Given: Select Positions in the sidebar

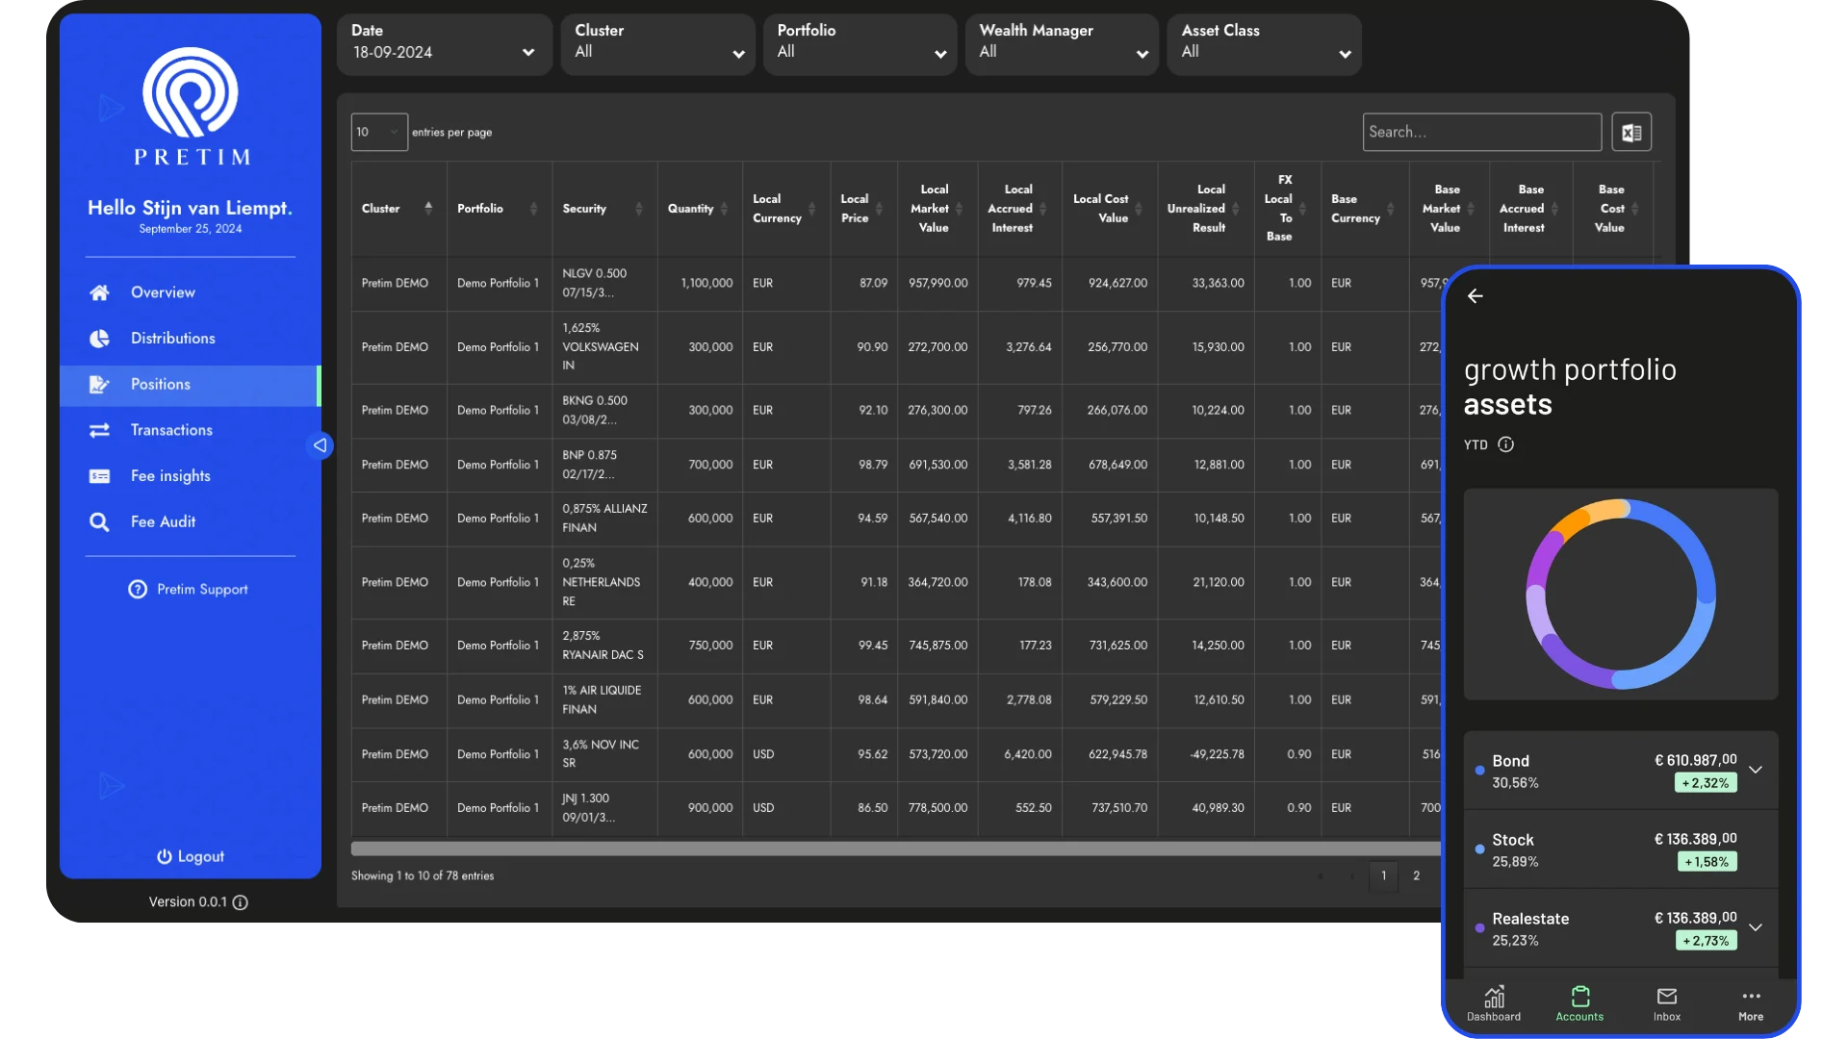Looking at the screenshot, I should point(190,385).
